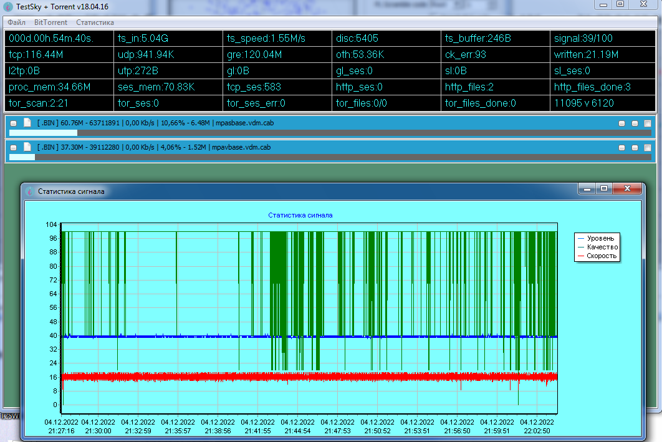The image size is (662, 442).
Task: Click the ts_speed status cell
Action: (x=276, y=39)
